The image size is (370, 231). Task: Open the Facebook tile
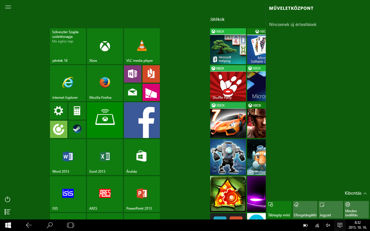click(x=142, y=120)
